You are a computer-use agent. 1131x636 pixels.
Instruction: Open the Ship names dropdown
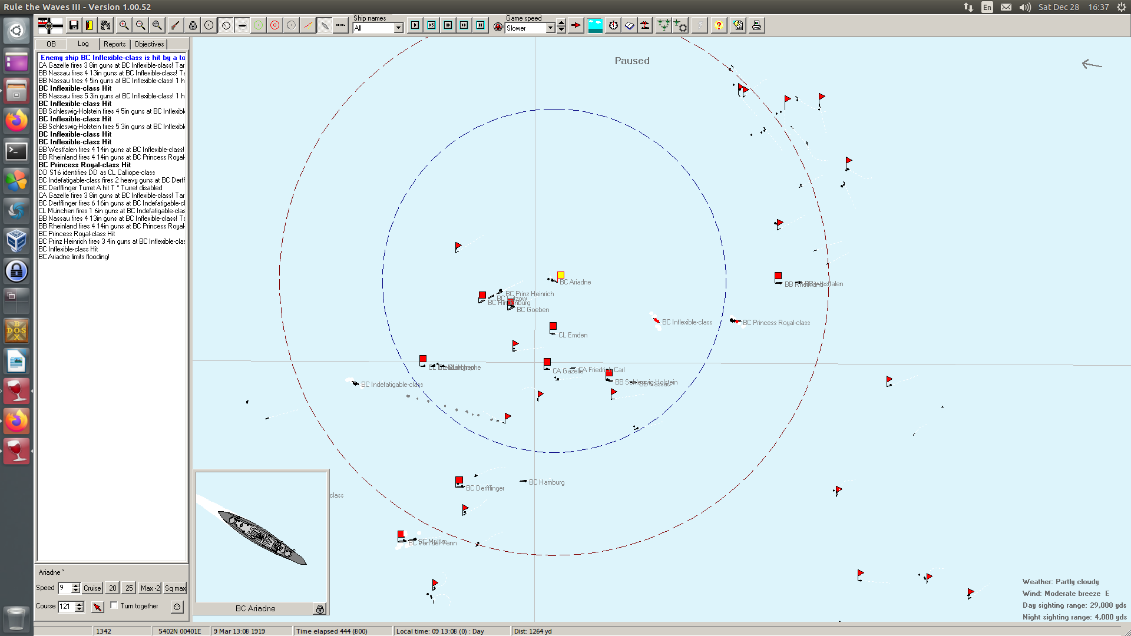click(398, 28)
